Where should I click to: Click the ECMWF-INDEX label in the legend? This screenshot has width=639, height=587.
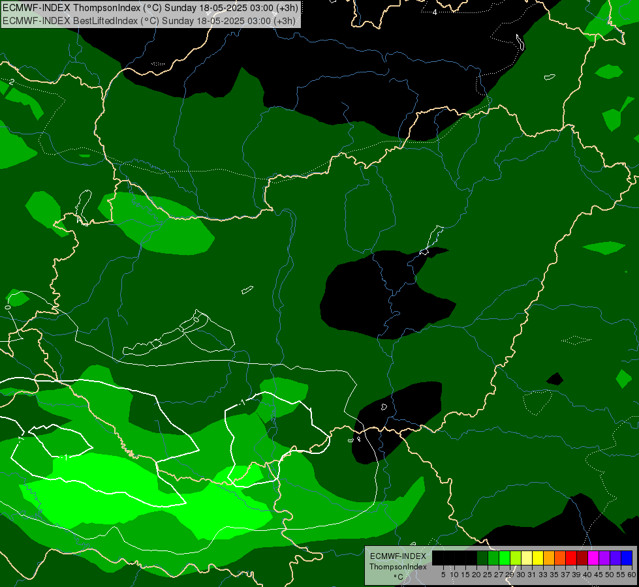pyautogui.click(x=397, y=556)
